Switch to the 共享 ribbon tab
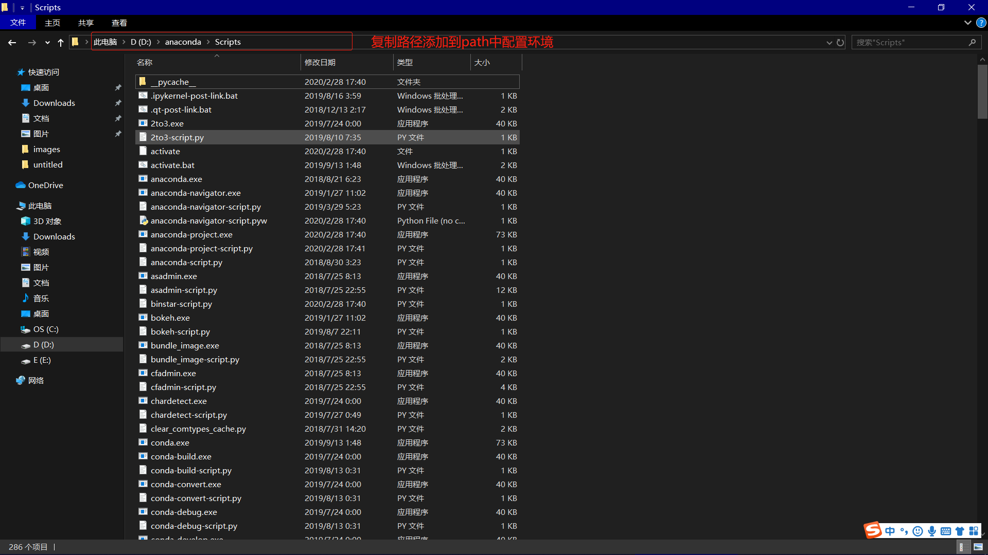 pyautogui.click(x=86, y=23)
